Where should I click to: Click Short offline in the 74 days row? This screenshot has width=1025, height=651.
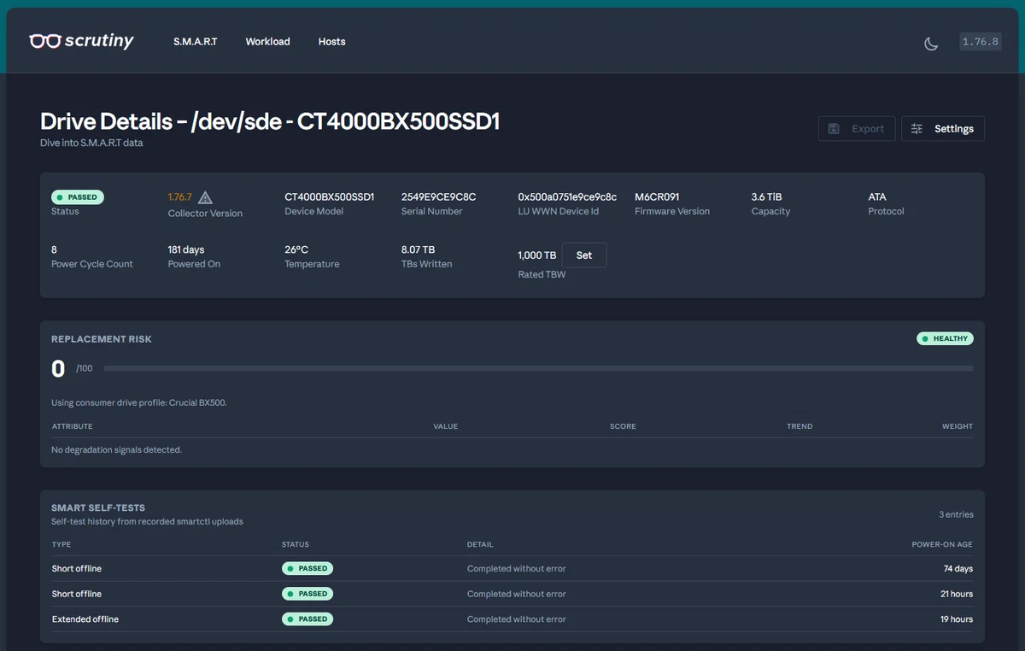coord(77,569)
